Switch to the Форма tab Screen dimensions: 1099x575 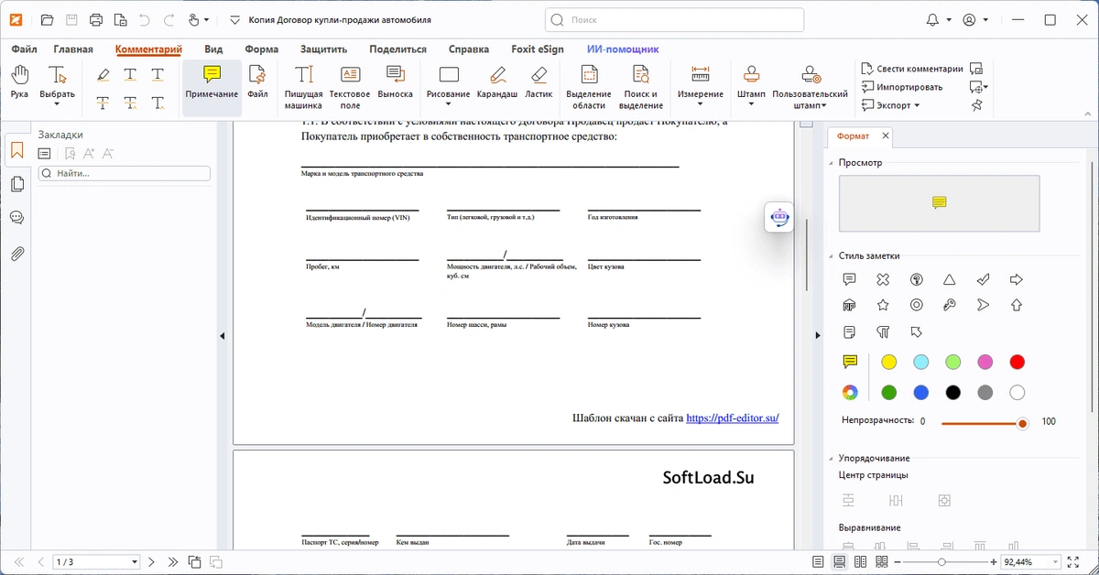[x=262, y=49]
